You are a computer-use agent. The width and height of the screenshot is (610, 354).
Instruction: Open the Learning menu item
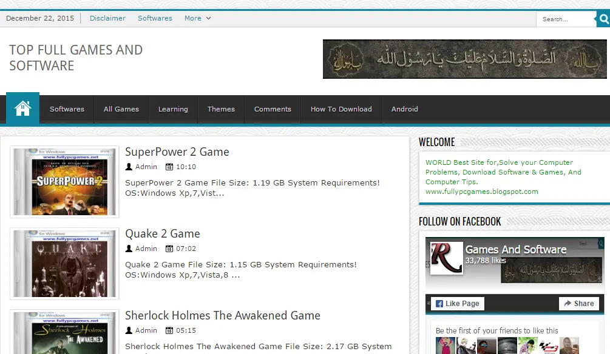click(x=173, y=109)
